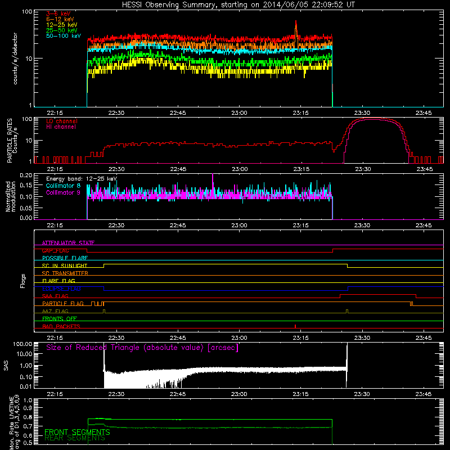Click the AAZ_FLAG label
450x450 pixels.
pos(55,311)
